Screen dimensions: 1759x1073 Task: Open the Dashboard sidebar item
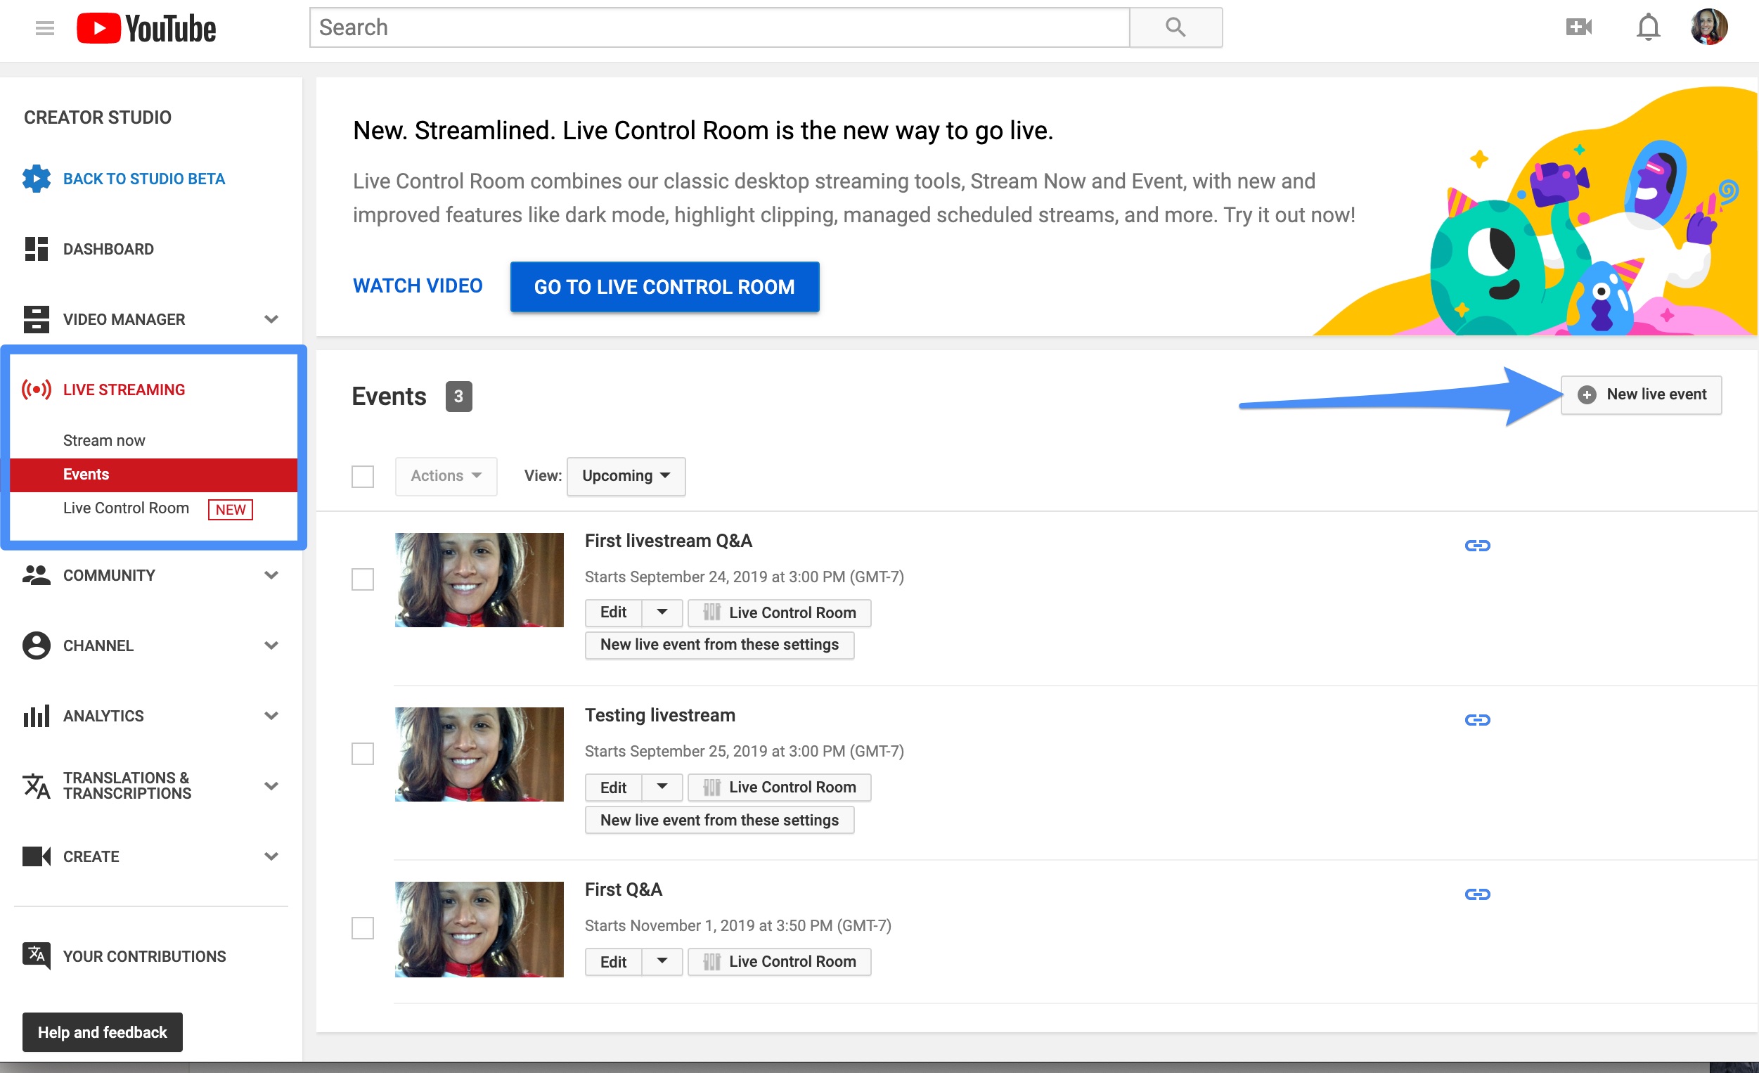pyautogui.click(x=108, y=249)
